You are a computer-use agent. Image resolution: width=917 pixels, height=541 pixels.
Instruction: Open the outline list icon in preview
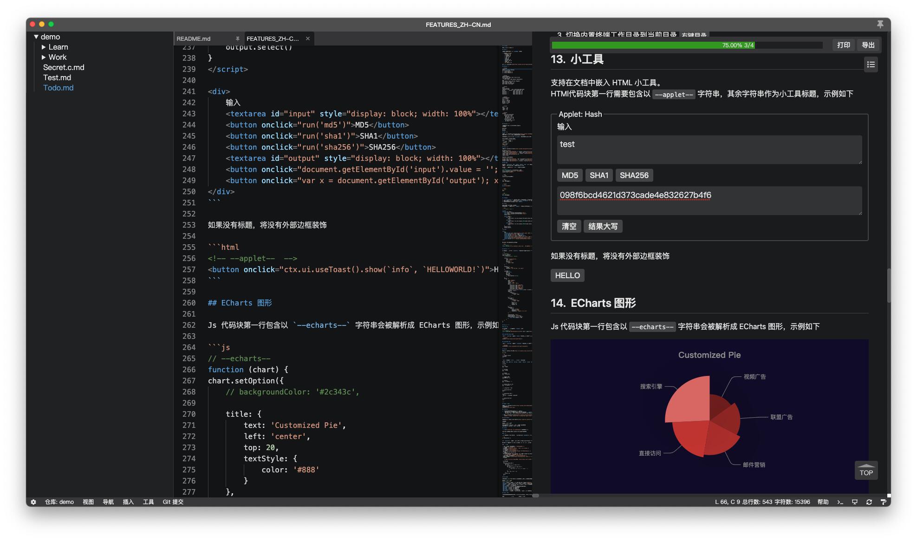tap(871, 64)
